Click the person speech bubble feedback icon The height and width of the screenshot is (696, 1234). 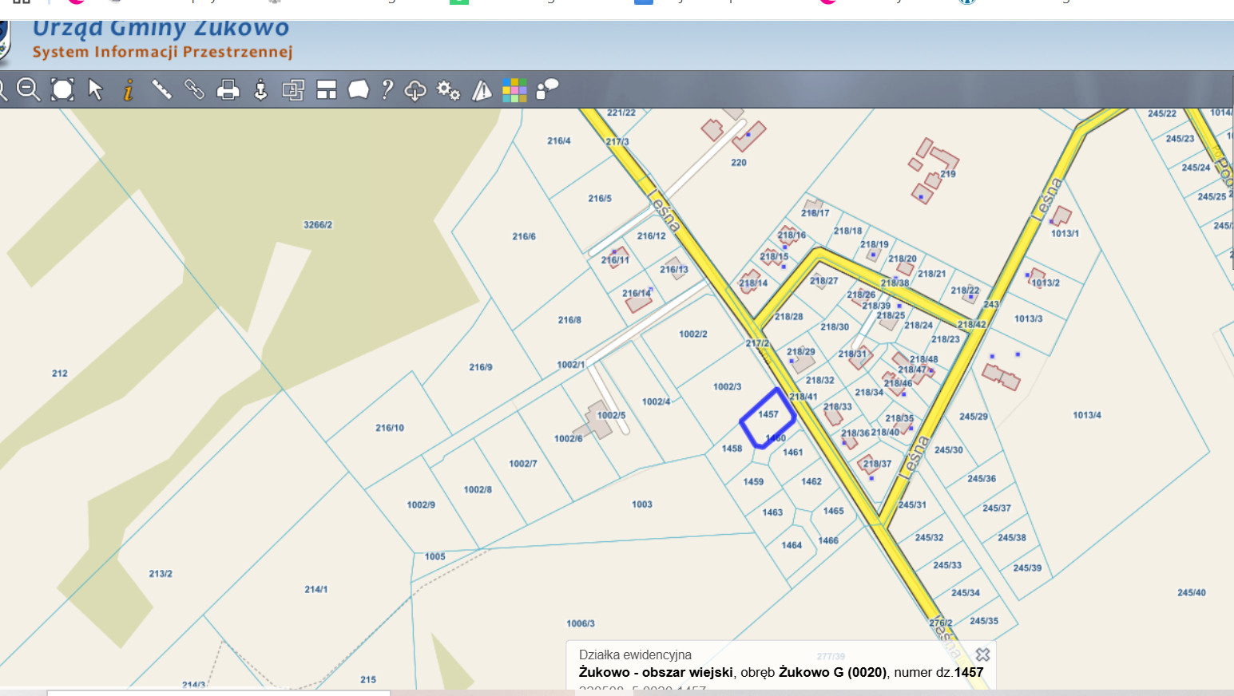coord(547,89)
